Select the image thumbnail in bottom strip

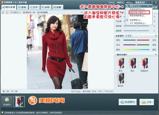[x=19, y=101]
